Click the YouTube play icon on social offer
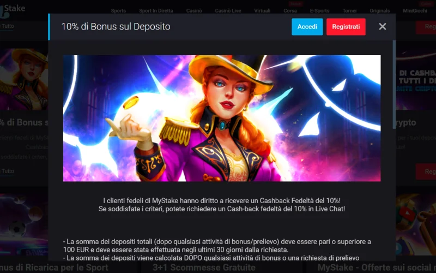This screenshot has width=436, height=273. [x=407, y=214]
